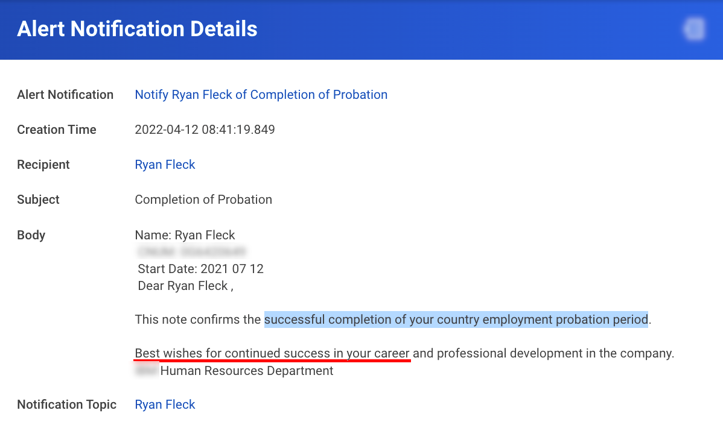Click the Dear Ryan Fleck greeting

point(185,286)
